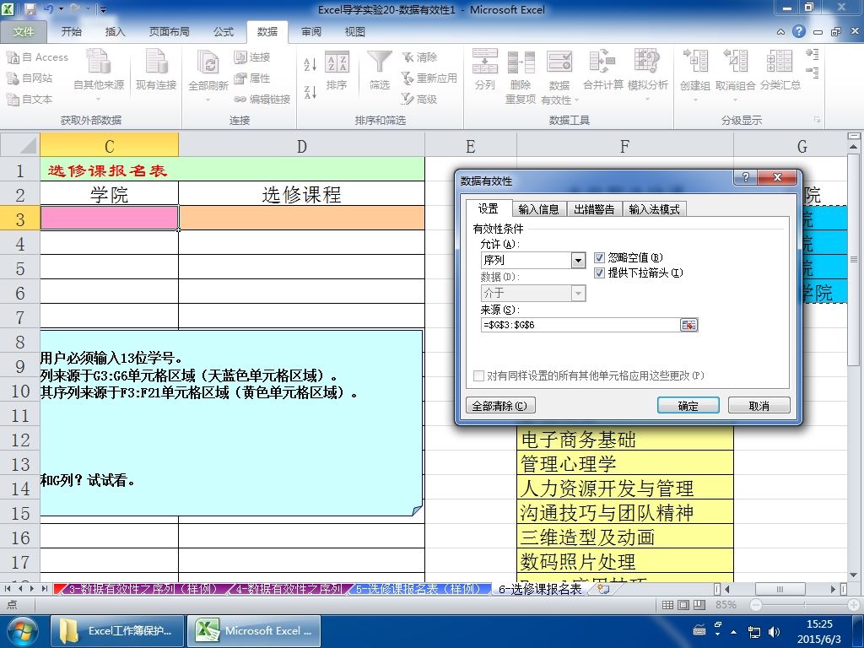Switch to page break preview icon
This screenshot has width=864, height=648.
[x=699, y=605]
